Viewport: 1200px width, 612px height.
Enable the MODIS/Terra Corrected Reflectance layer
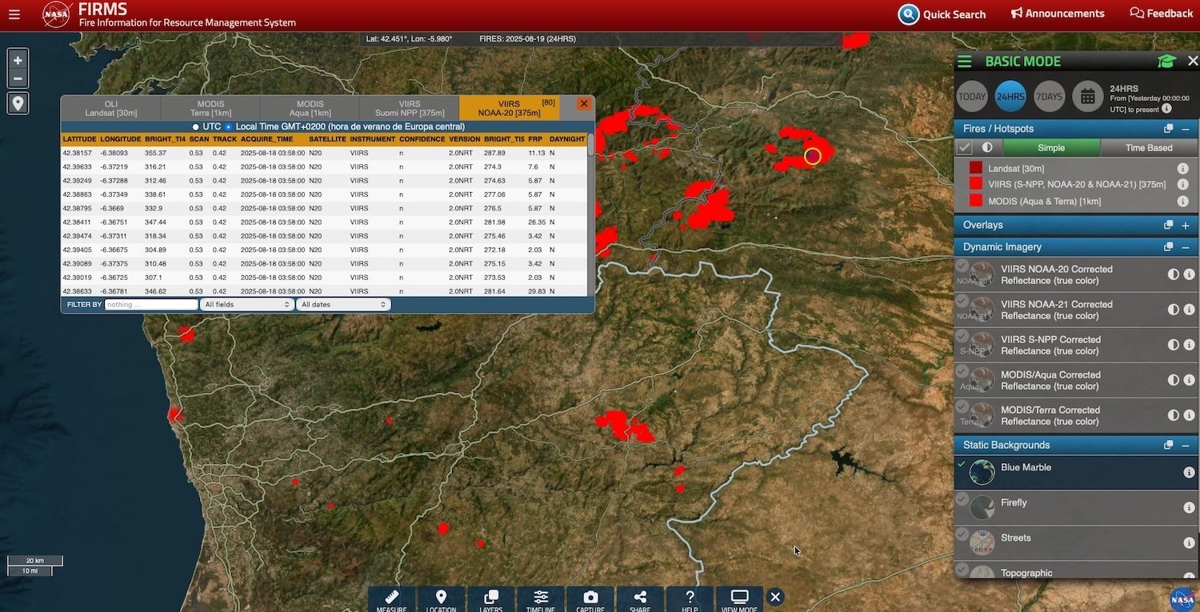click(x=962, y=406)
